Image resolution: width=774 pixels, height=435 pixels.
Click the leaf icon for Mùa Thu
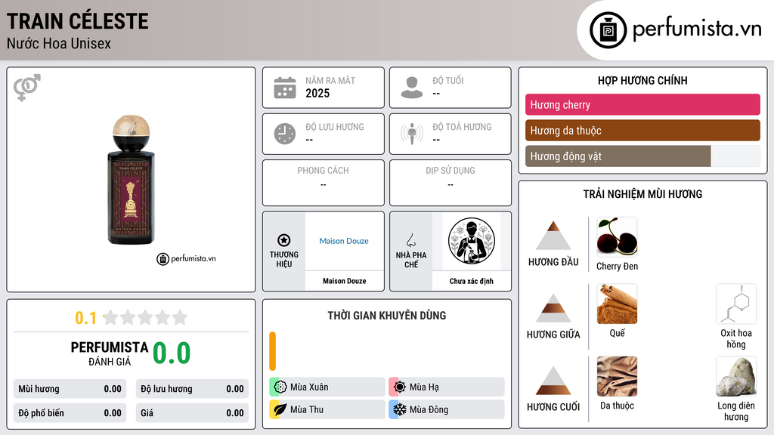click(280, 409)
